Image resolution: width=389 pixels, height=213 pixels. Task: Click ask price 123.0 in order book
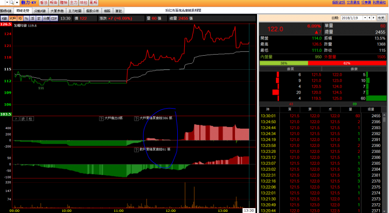tap(337, 81)
